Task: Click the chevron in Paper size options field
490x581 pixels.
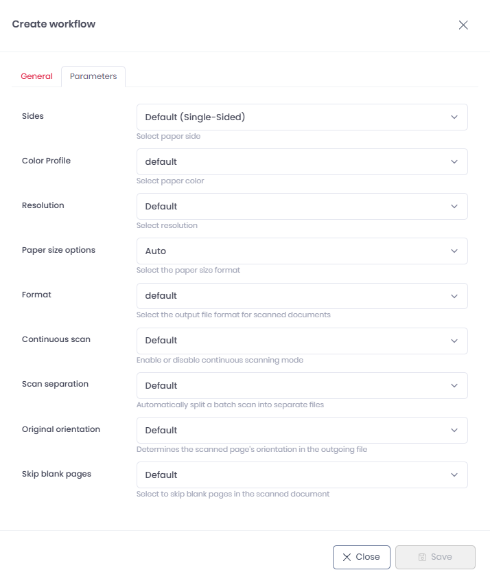Action: [454, 251]
